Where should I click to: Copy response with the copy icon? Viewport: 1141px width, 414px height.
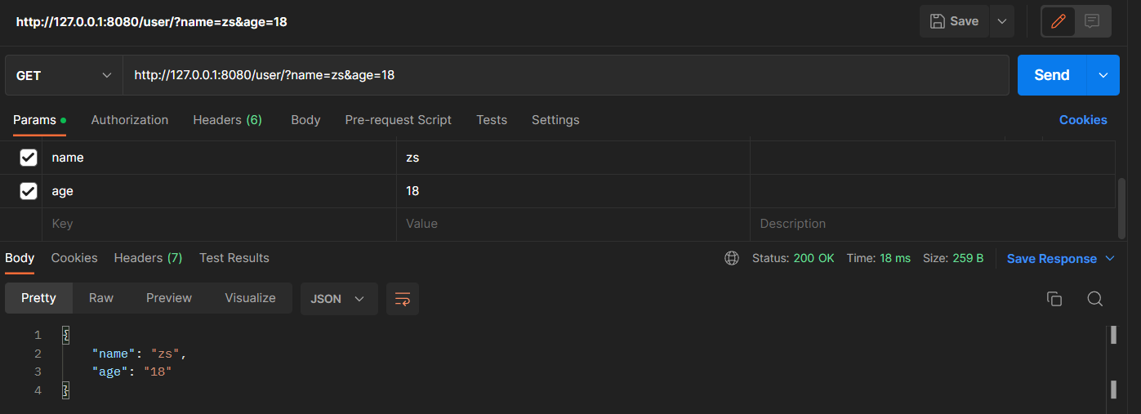tap(1054, 299)
